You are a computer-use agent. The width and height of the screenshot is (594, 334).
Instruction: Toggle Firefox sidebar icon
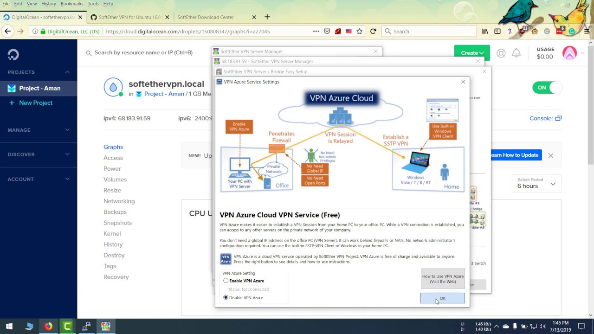coord(497,32)
